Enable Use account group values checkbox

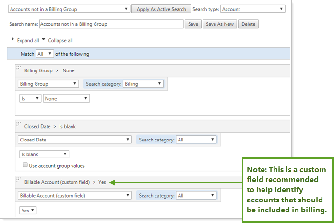click(x=25, y=166)
